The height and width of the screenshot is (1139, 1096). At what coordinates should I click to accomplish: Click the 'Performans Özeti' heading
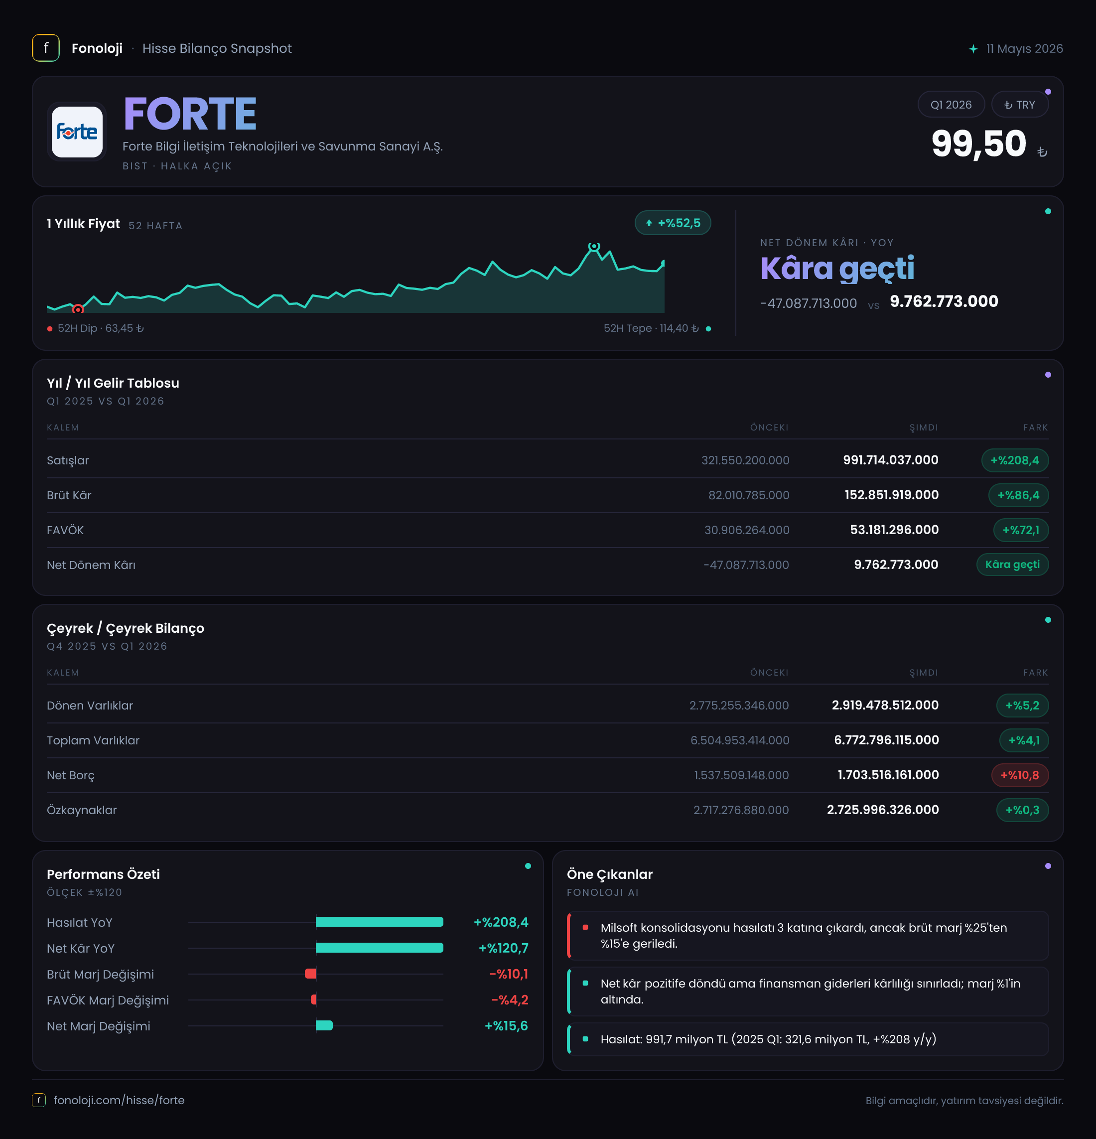pos(104,874)
